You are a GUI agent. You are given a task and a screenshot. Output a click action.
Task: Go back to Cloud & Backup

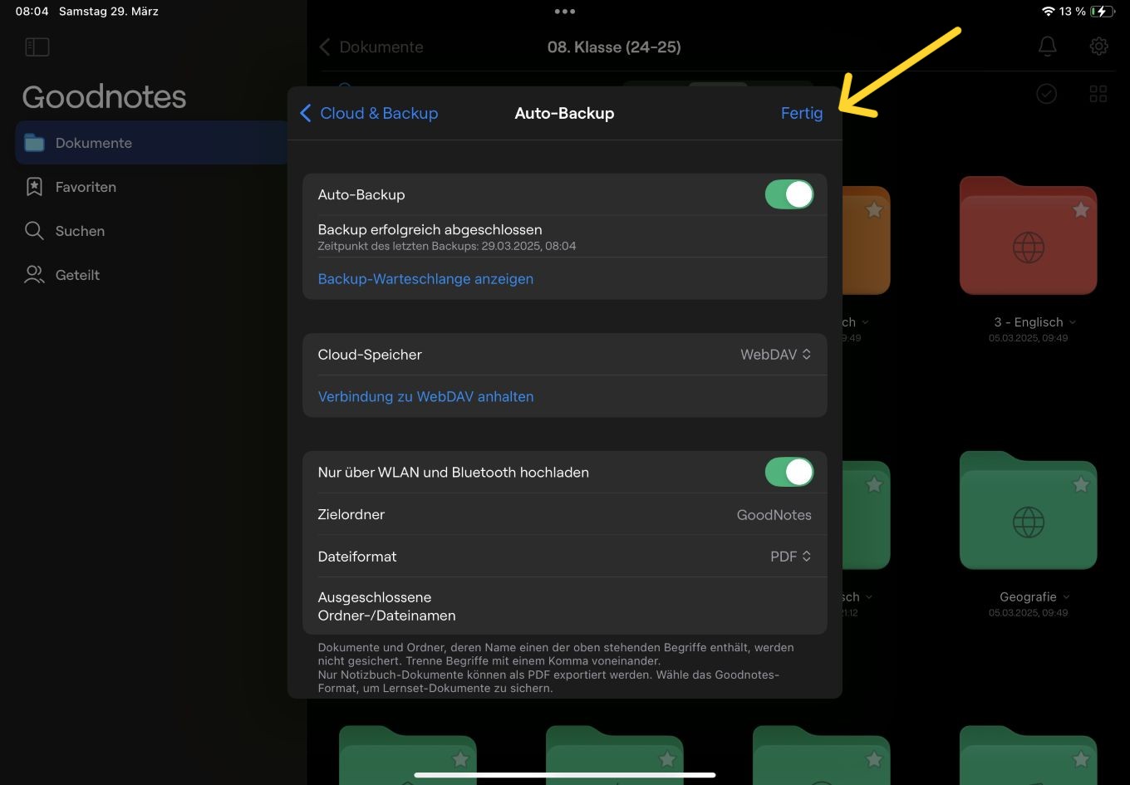[x=369, y=113]
